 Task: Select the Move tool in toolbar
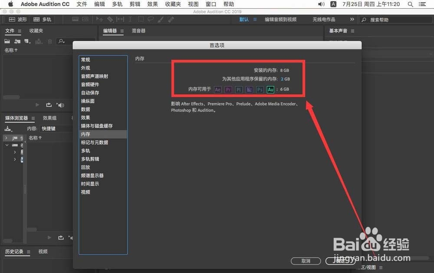pos(99,19)
